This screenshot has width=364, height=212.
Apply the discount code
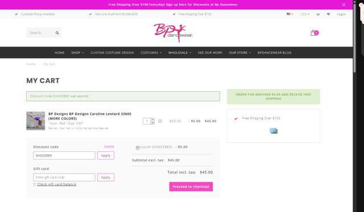[106, 155]
